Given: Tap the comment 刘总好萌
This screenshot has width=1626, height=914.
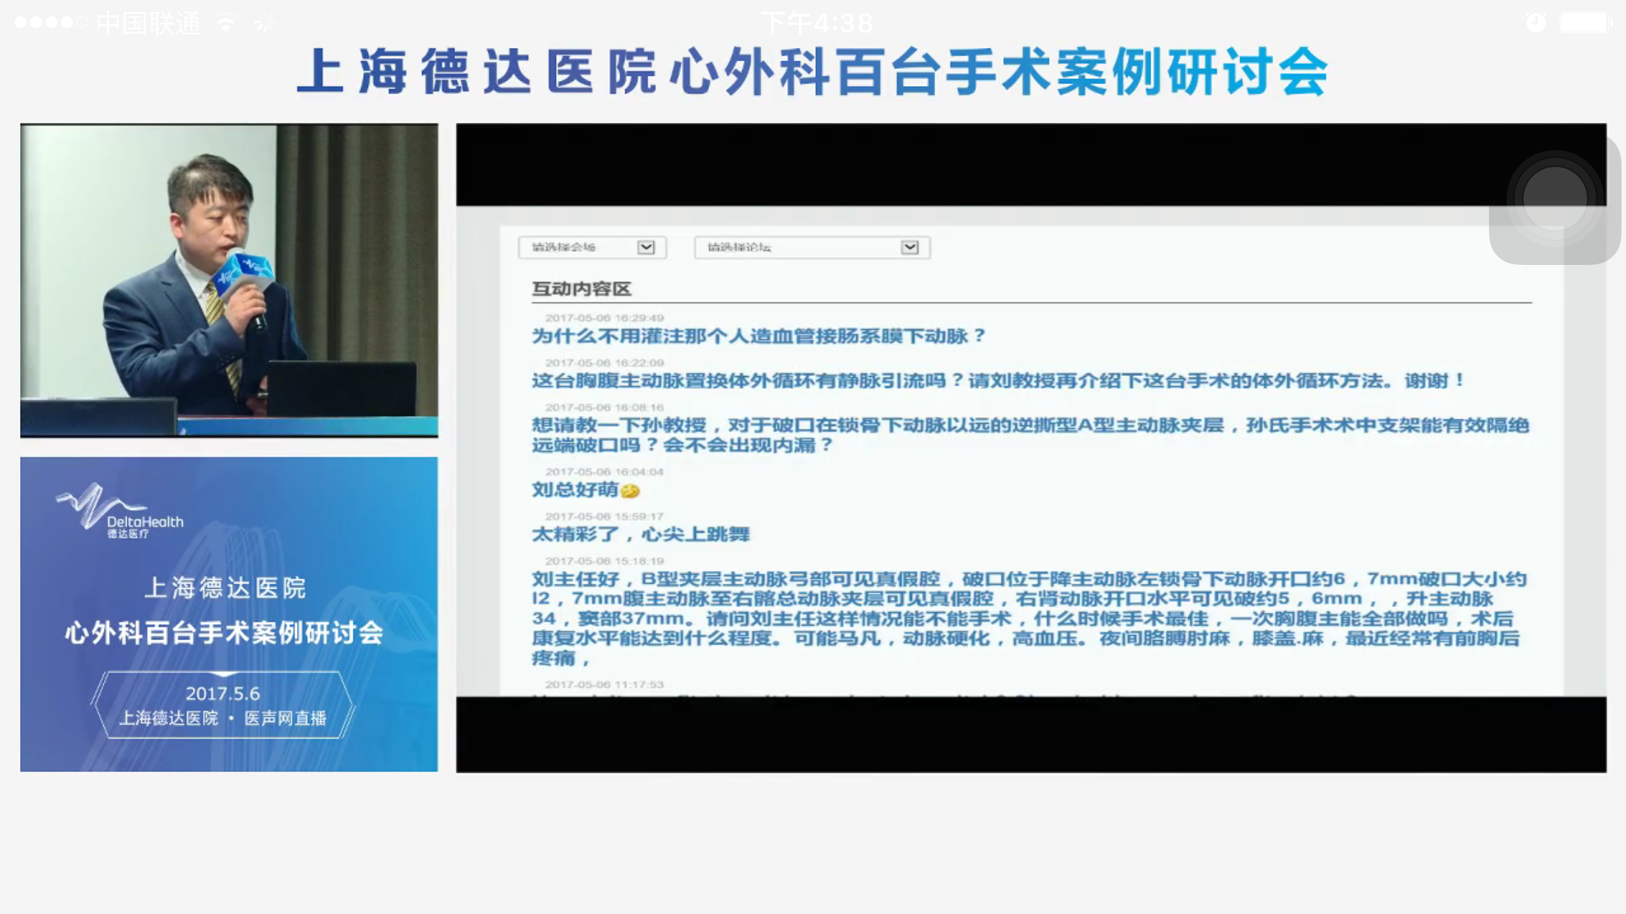Looking at the screenshot, I should tap(574, 489).
